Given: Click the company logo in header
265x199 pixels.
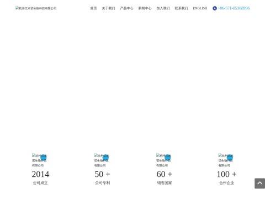Looking at the screenshot, I should click(36, 8).
